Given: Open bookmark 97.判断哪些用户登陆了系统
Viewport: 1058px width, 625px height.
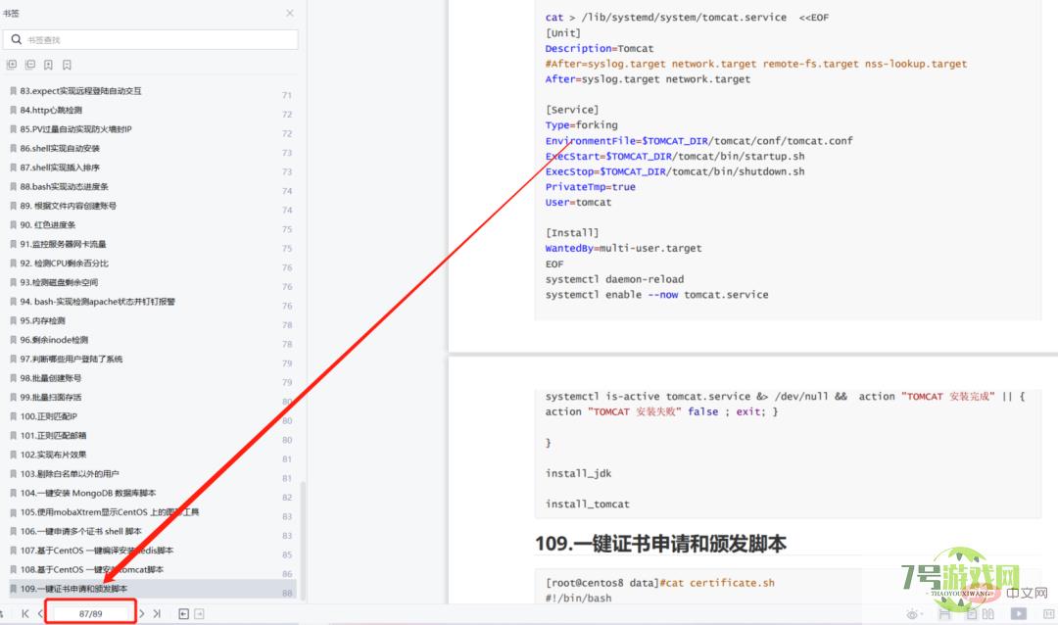Looking at the screenshot, I should (x=71, y=360).
